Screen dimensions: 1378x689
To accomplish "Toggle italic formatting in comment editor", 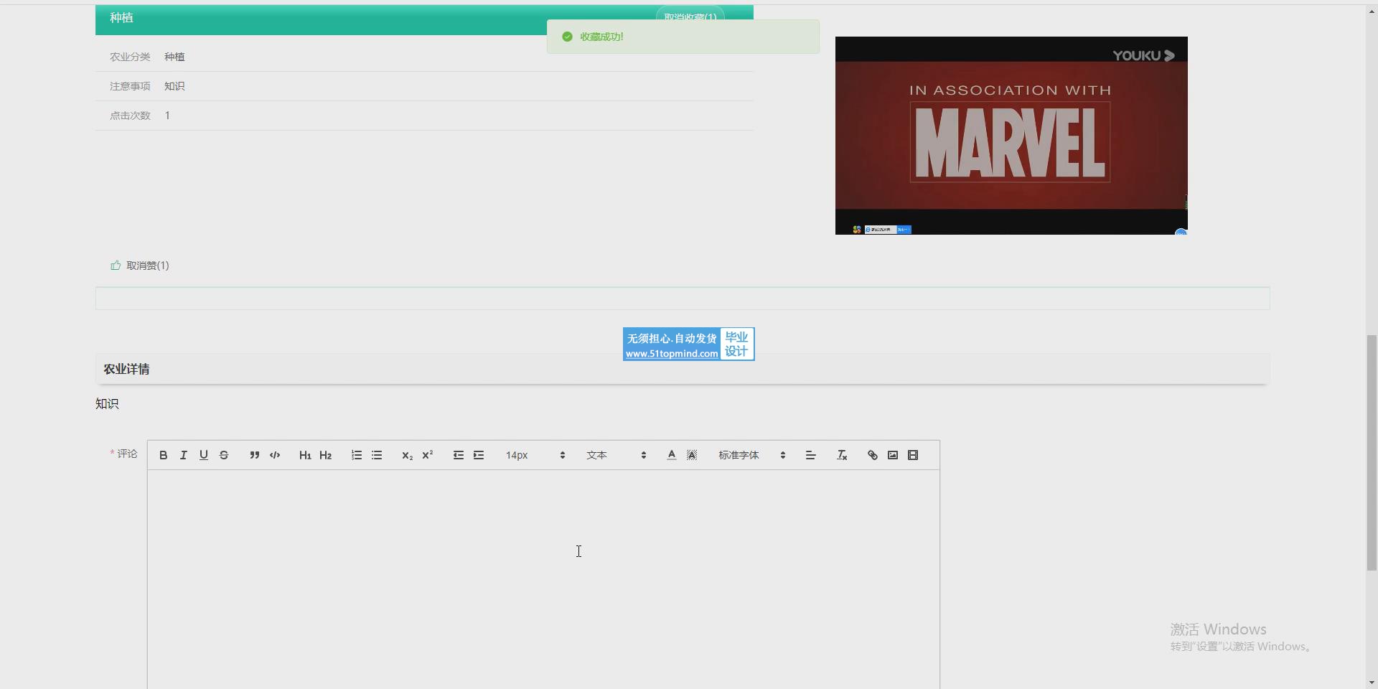I will click(x=184, y=455).
